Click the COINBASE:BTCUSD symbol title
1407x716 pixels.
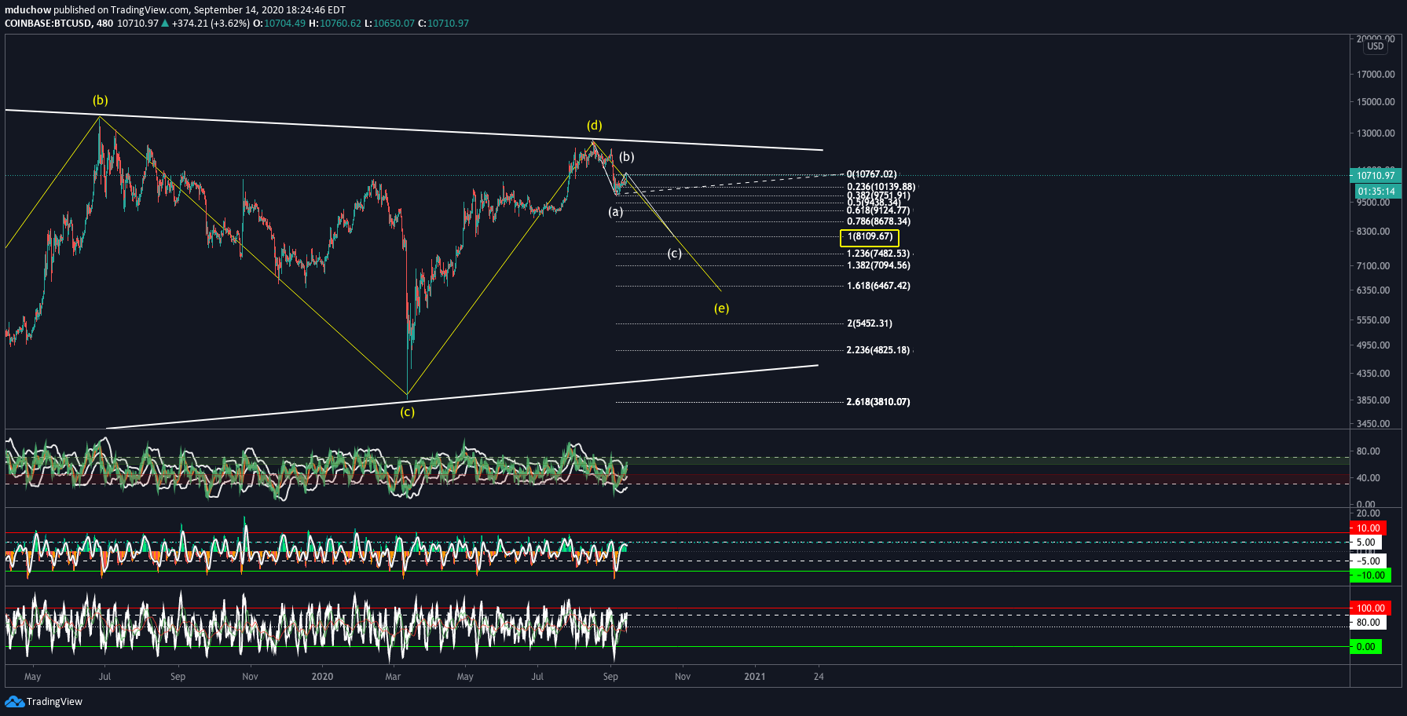pos(48,24)
